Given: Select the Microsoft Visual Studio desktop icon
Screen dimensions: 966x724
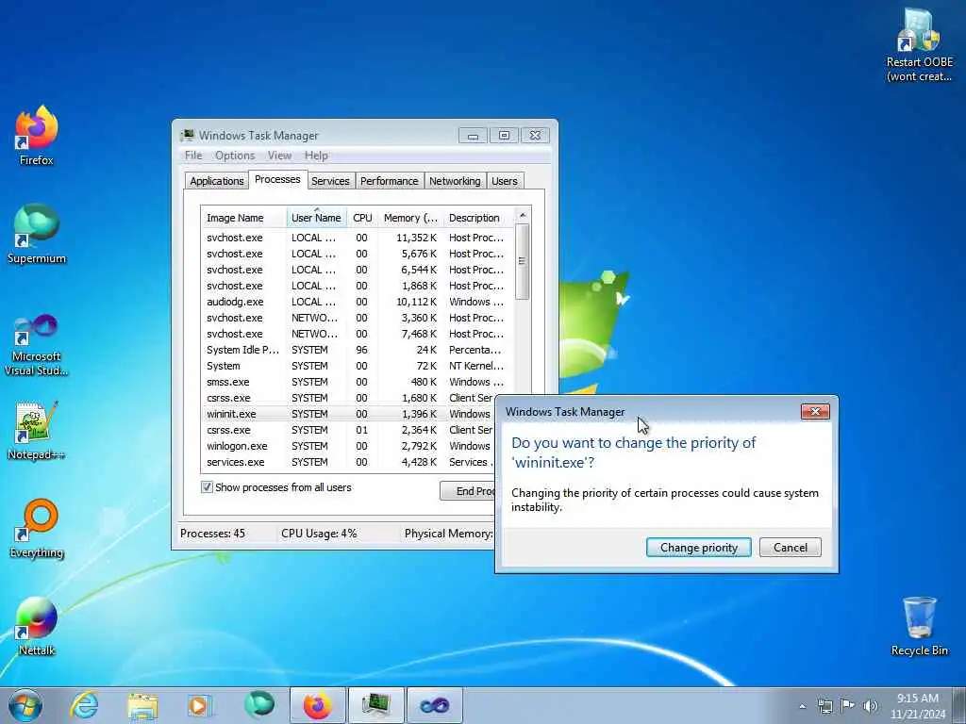Looking at the screenshot, I should [37, 345].
